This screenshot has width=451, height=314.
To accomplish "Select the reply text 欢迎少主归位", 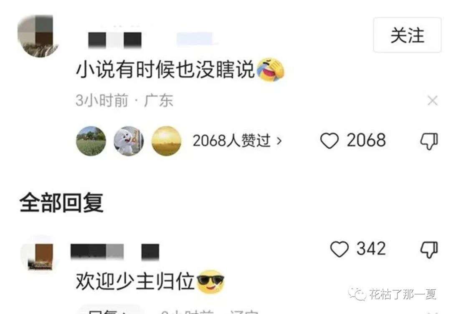I will tap(135, 281).
